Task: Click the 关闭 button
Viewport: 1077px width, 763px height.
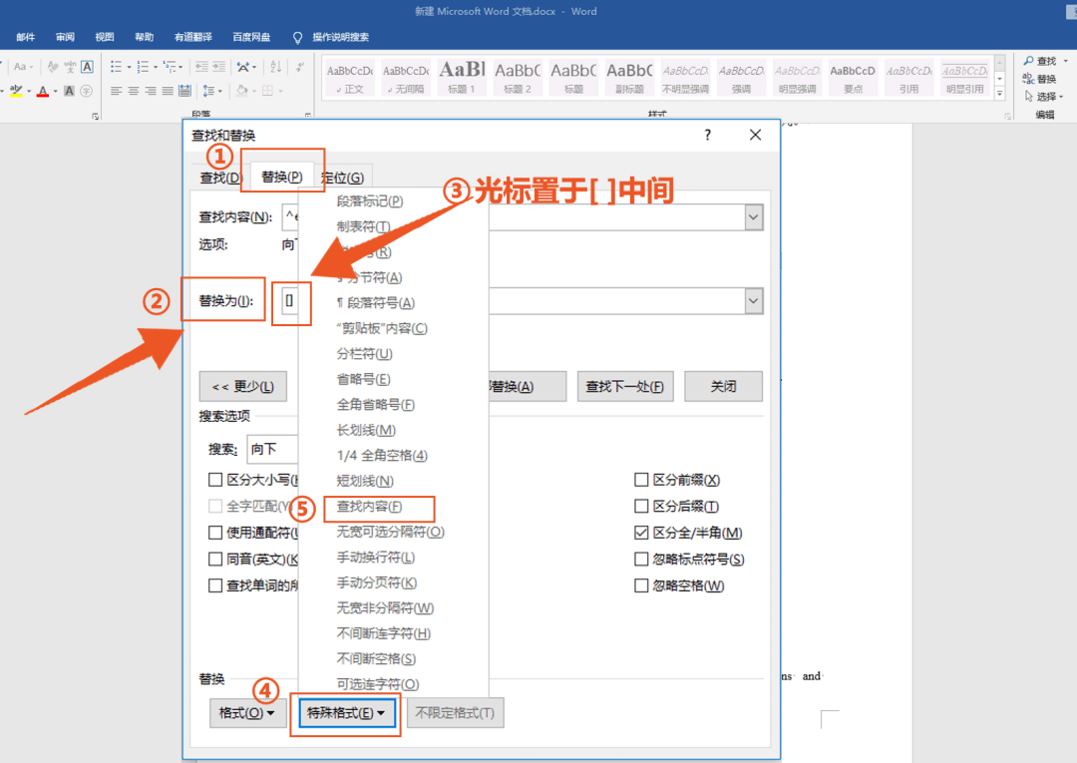Action: tap(723, 387)
